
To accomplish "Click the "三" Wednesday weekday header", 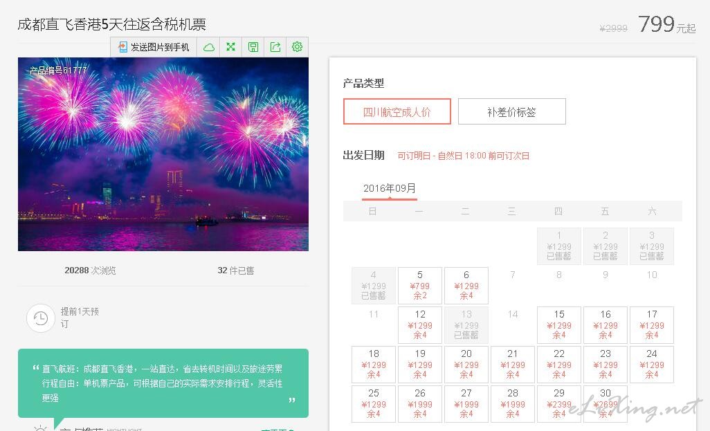I will [x=511, y=211].
